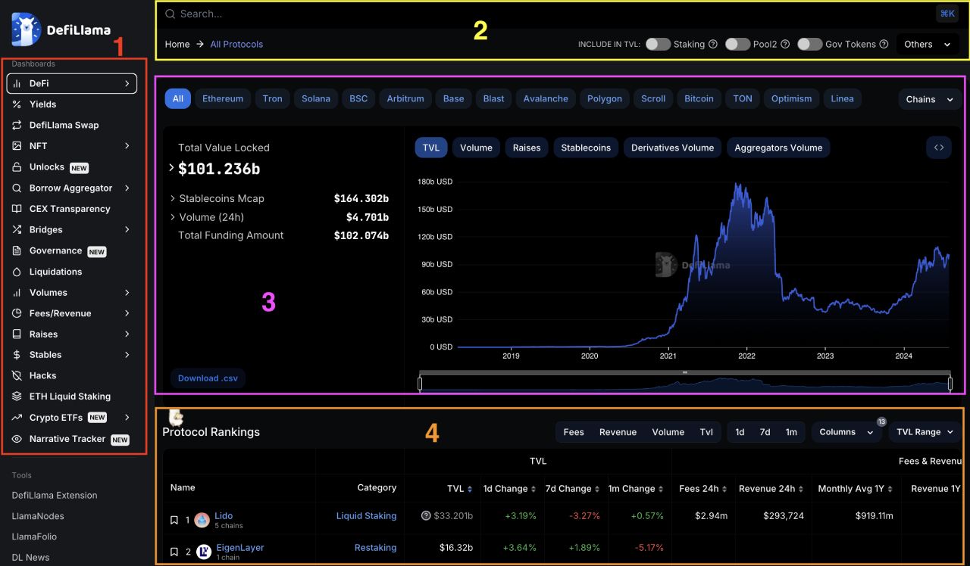
Task: Toggle the Aggregators Volume chart series
Action: (x=778, y=148)
